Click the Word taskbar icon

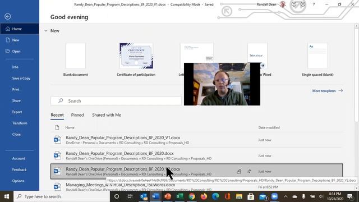click(x=156, y=196)
